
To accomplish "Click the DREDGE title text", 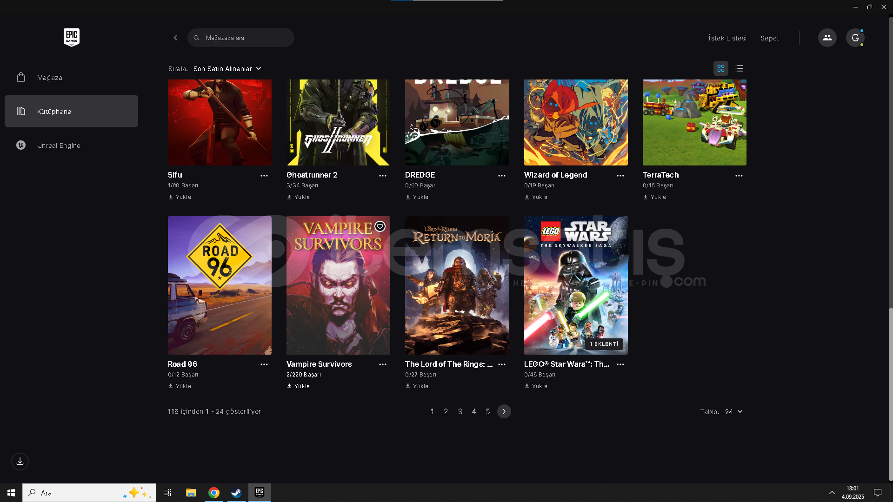I will [x=420, y=175].
